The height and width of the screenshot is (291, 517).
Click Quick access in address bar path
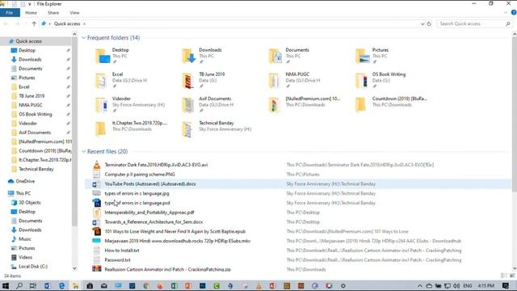click(x=67, y=23)
